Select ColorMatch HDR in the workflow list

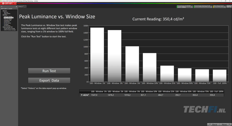click(x=8, y=20)
